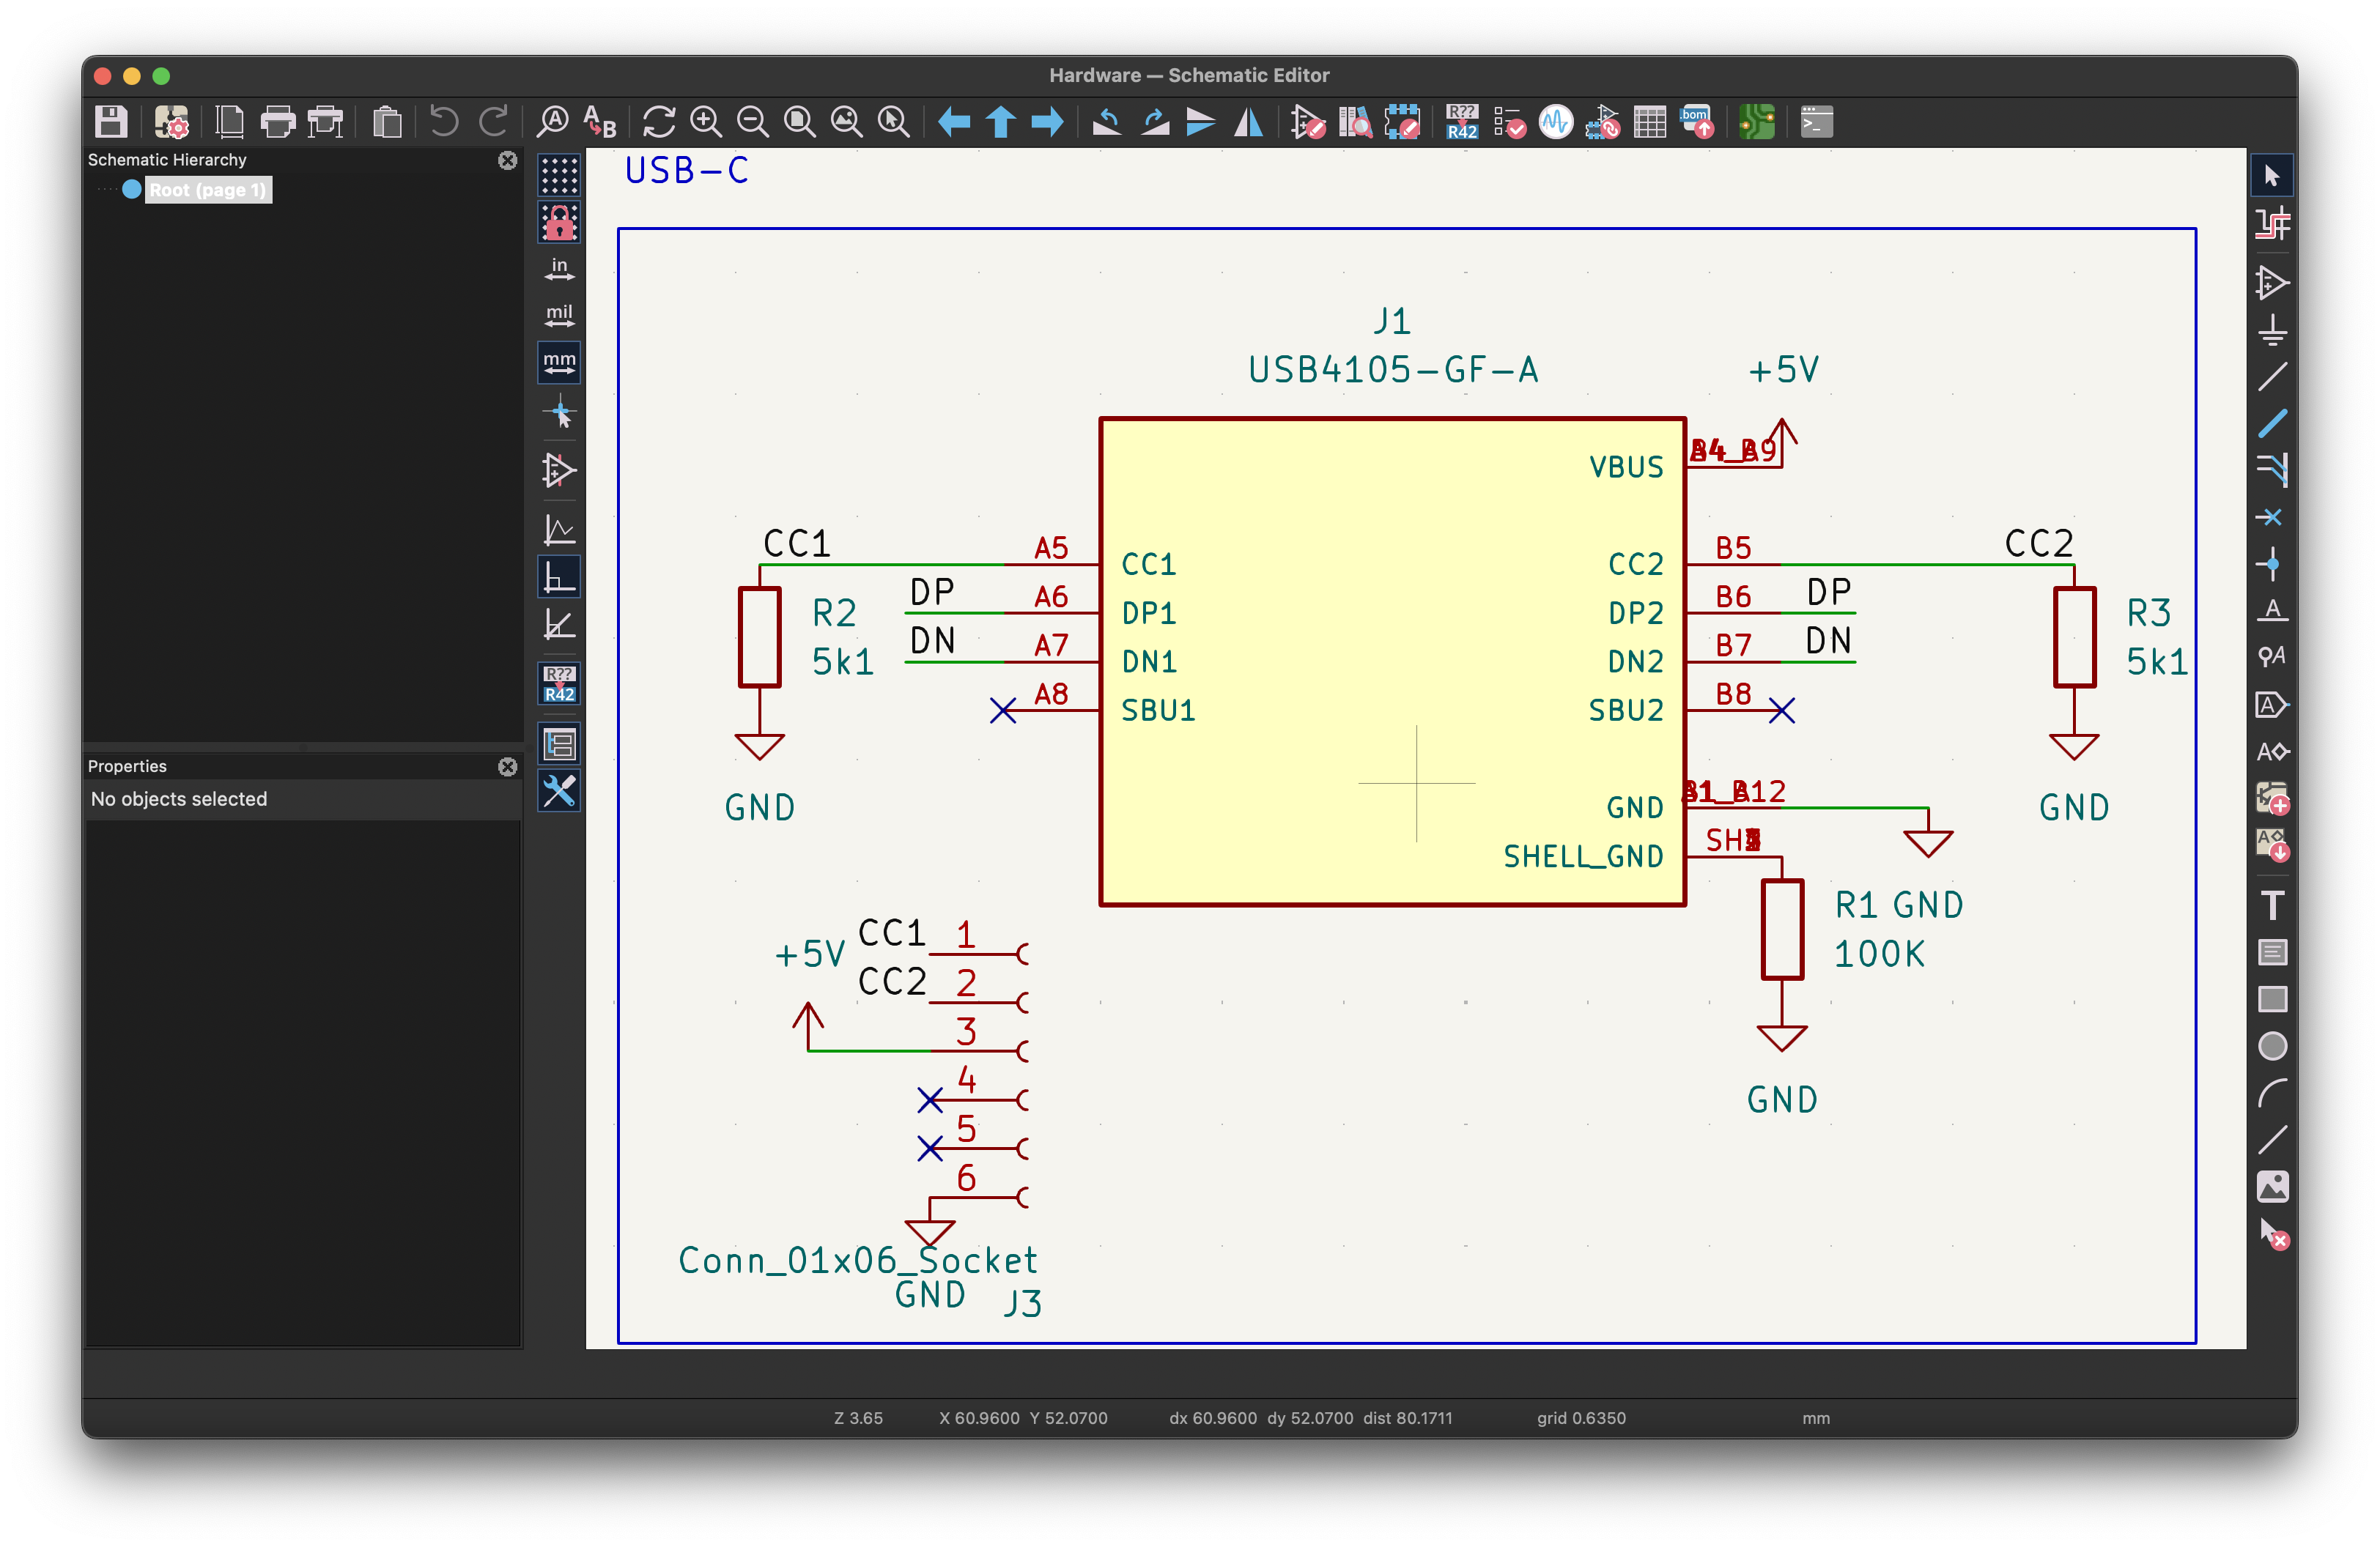
Task: Set 90-degree line drawing mode
Action: tap(559, 578)
